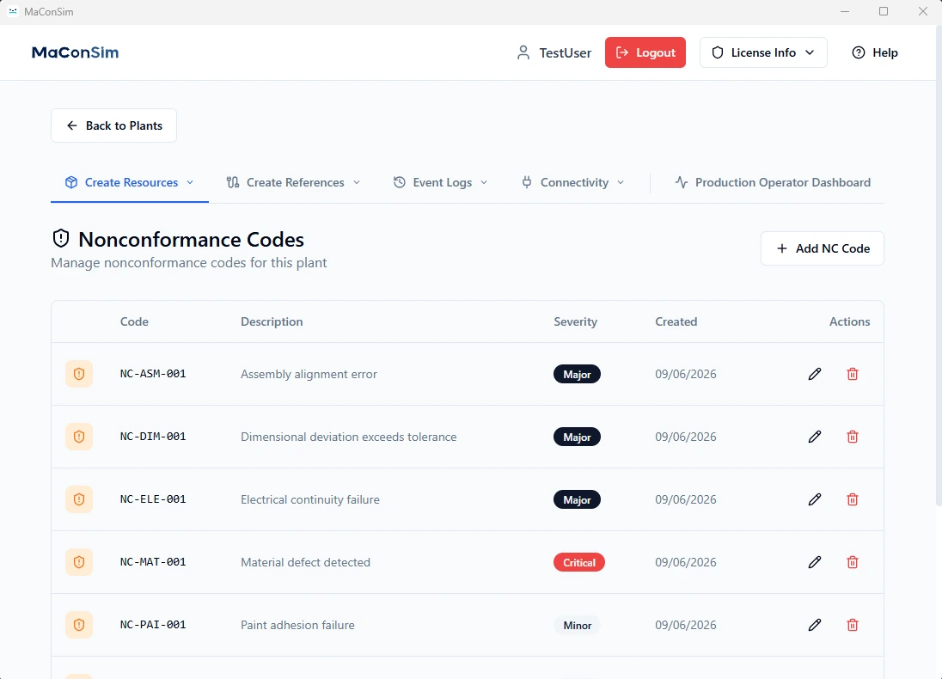Delete NC-PAI-001 using its trash icon

(x=853, y=625)
